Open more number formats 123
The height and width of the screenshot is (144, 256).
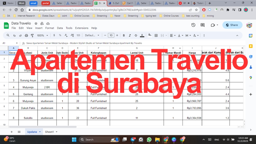pyautogui.click(x=78, y=35)
